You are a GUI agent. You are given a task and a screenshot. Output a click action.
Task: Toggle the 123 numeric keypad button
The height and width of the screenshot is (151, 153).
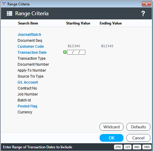coord(128,147)
